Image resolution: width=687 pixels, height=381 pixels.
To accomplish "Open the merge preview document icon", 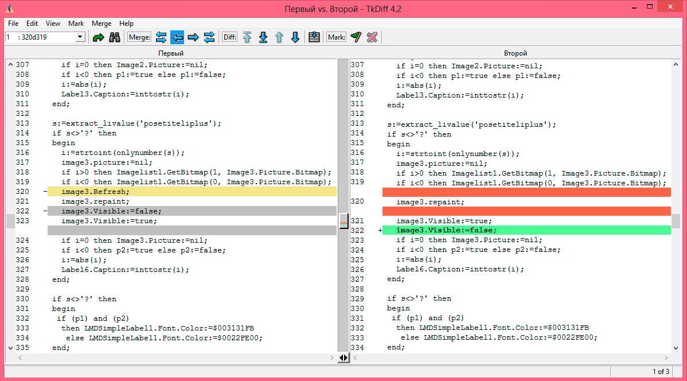I will point(313,37).
